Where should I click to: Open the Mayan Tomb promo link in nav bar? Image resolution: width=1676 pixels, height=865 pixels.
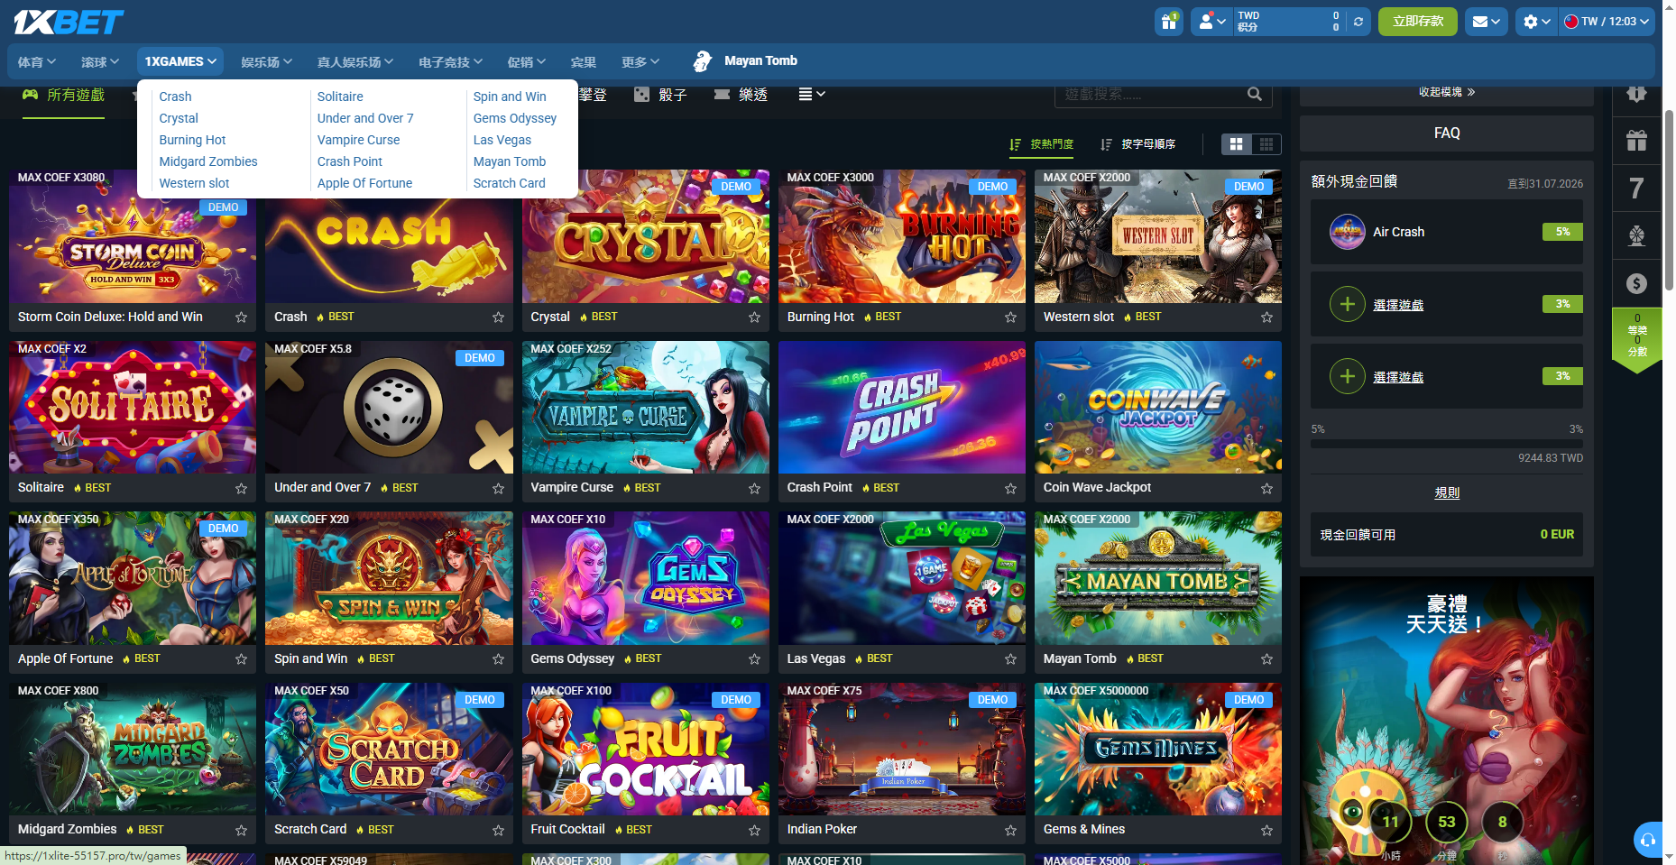pyautogui.click(x=745, y=61)
